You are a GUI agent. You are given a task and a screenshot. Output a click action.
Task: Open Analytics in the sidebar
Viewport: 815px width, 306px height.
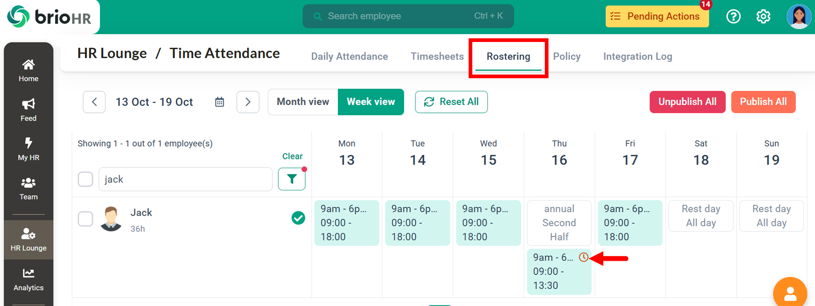(x=29, y=279)
